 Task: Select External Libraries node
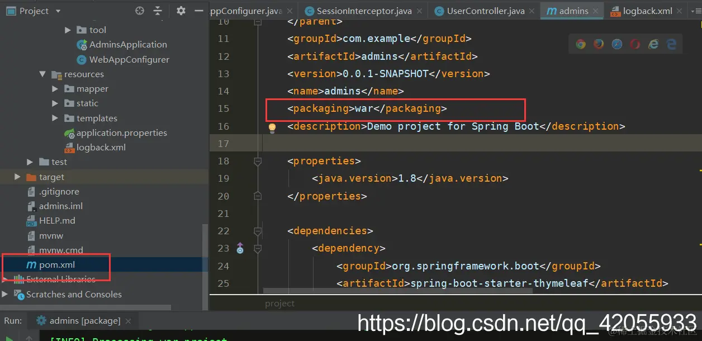click(x=60, y=280)
